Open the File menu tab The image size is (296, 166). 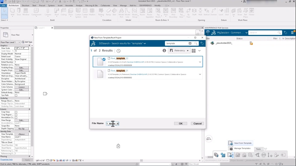click(x=3, y=6)
